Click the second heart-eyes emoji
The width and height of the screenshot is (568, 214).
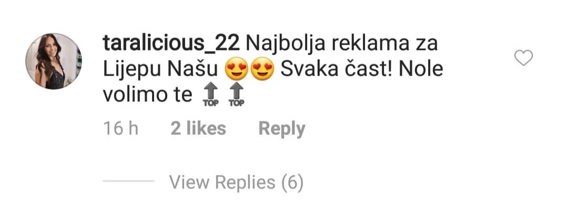click(262, 69)
